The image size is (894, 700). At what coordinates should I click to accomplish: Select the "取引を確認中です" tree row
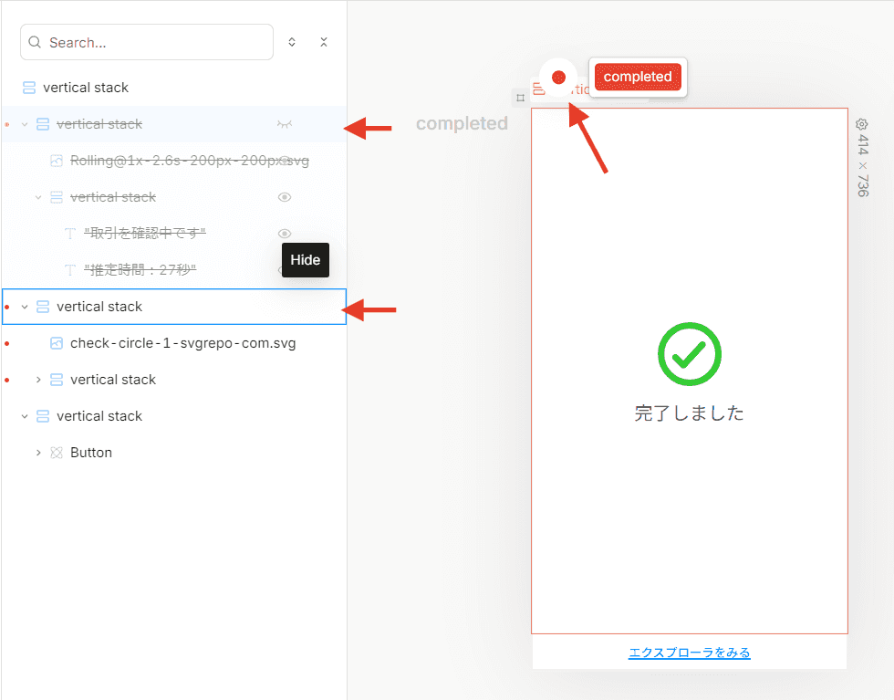coord(174,234)
